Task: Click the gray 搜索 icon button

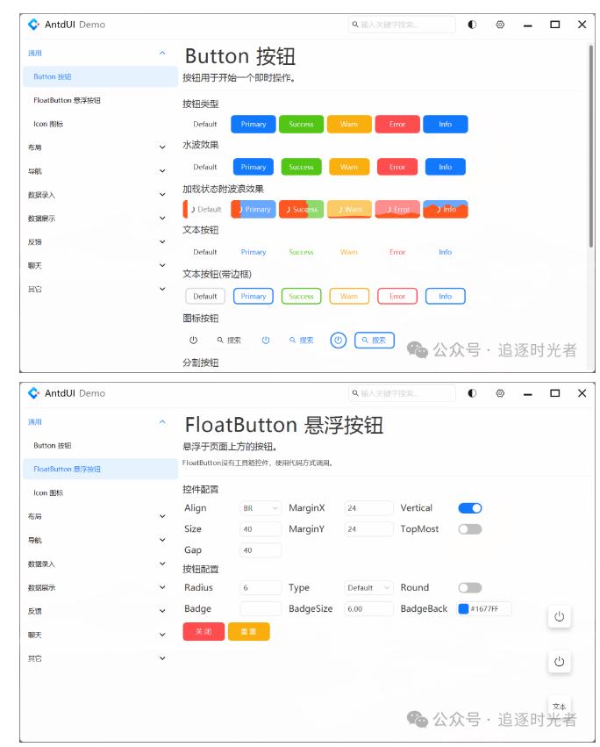Action: [x=229, y=341]
